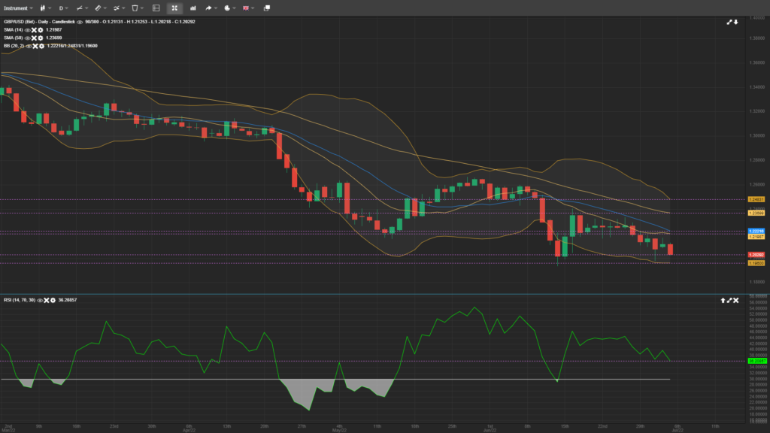Expand the D timeframe dropdown
Image resolution: width=770 pixels, height=433 pixels.
[64, 8]
